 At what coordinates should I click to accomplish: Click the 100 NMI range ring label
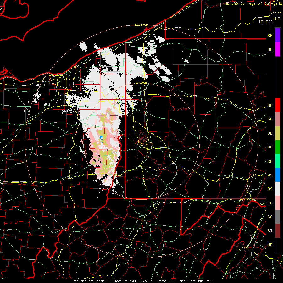[141, 25]
